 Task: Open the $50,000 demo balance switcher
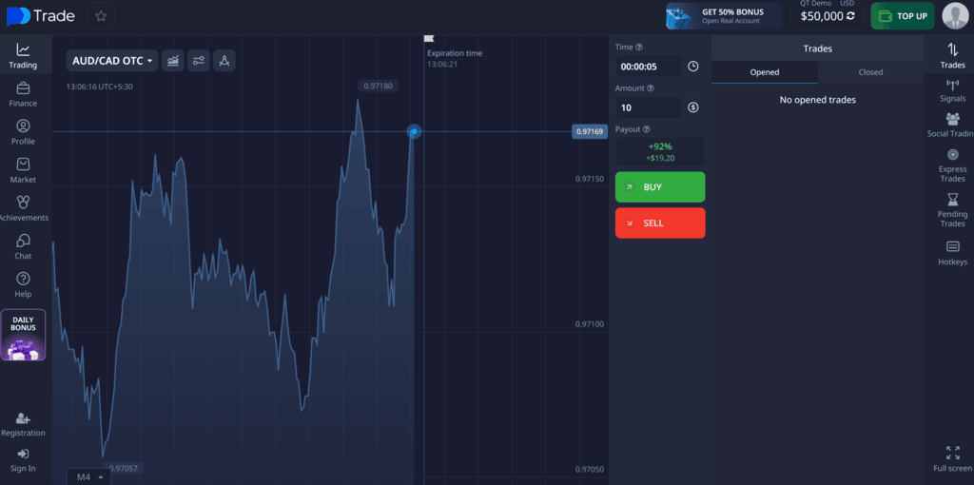click(827, 16)
